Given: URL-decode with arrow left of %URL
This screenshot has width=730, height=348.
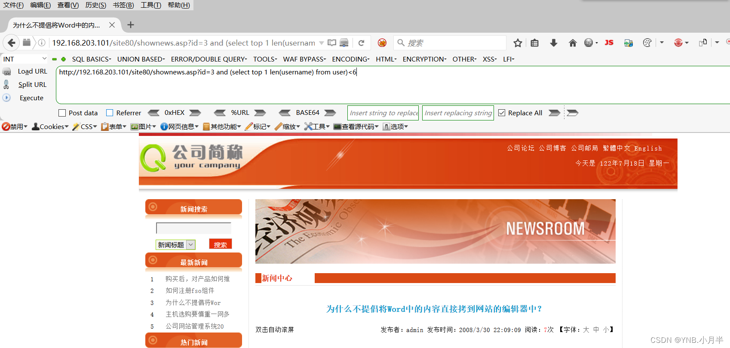Looking at the screenshot, I should tap(220, 113).
